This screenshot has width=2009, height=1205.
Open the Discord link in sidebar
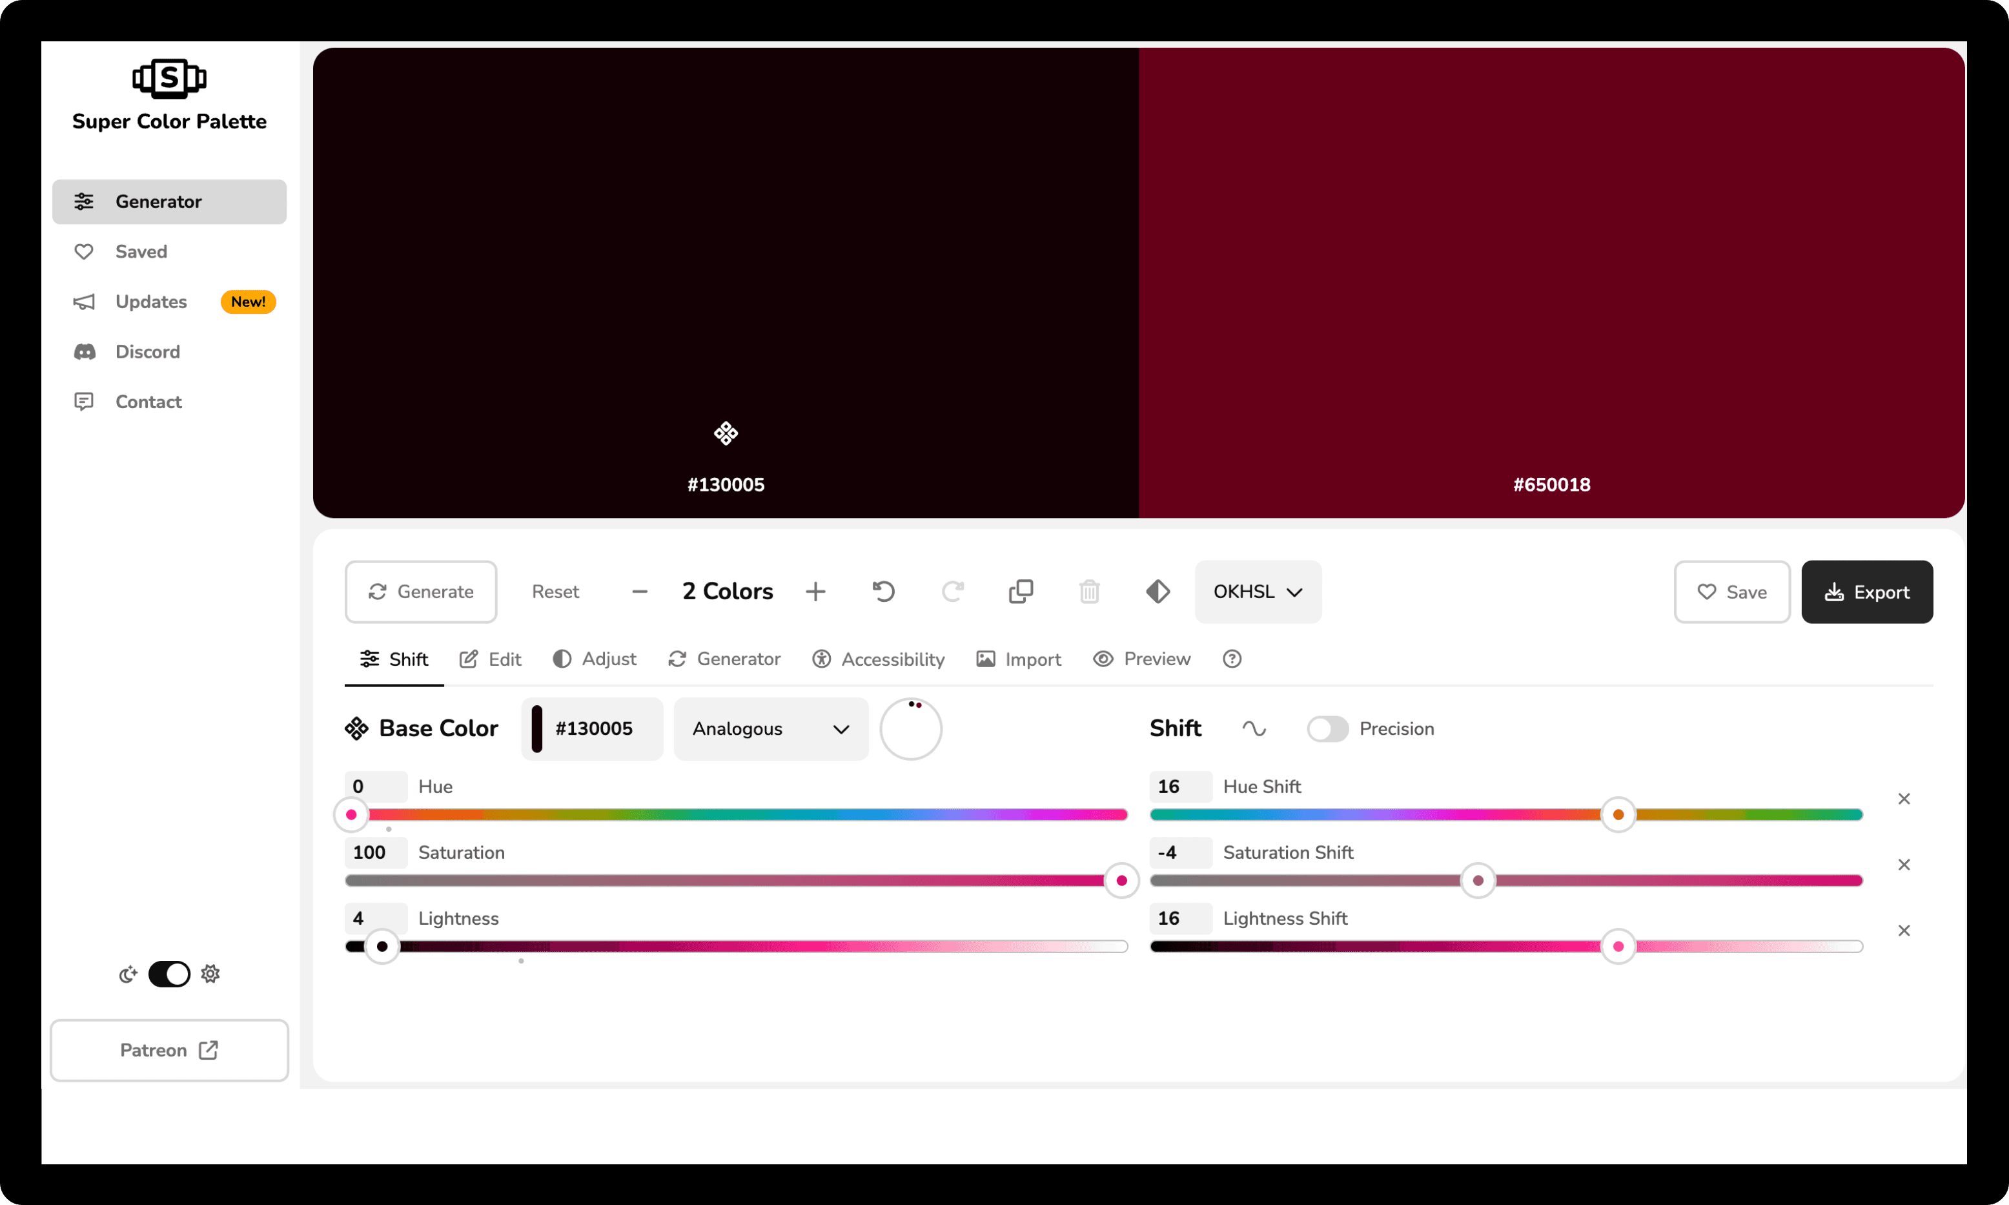coord(169,351)
